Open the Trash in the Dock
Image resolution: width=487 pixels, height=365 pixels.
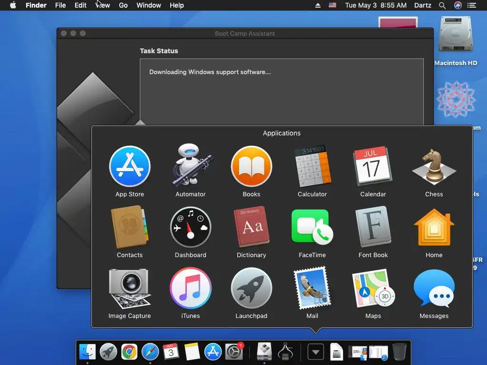click(x=399, y=352)
